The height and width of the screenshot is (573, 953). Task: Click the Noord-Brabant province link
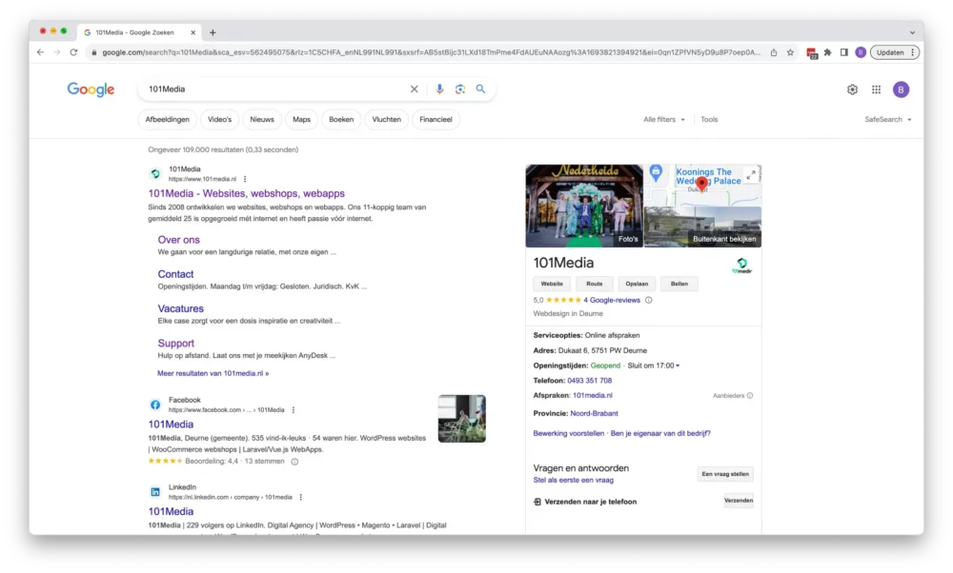pos(594,414)
